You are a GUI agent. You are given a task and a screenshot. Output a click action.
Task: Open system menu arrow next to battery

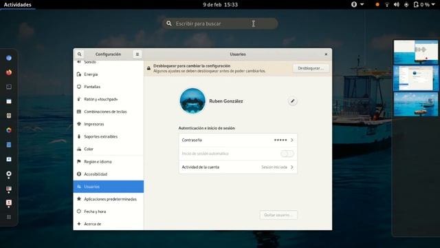tap(433, 5)
